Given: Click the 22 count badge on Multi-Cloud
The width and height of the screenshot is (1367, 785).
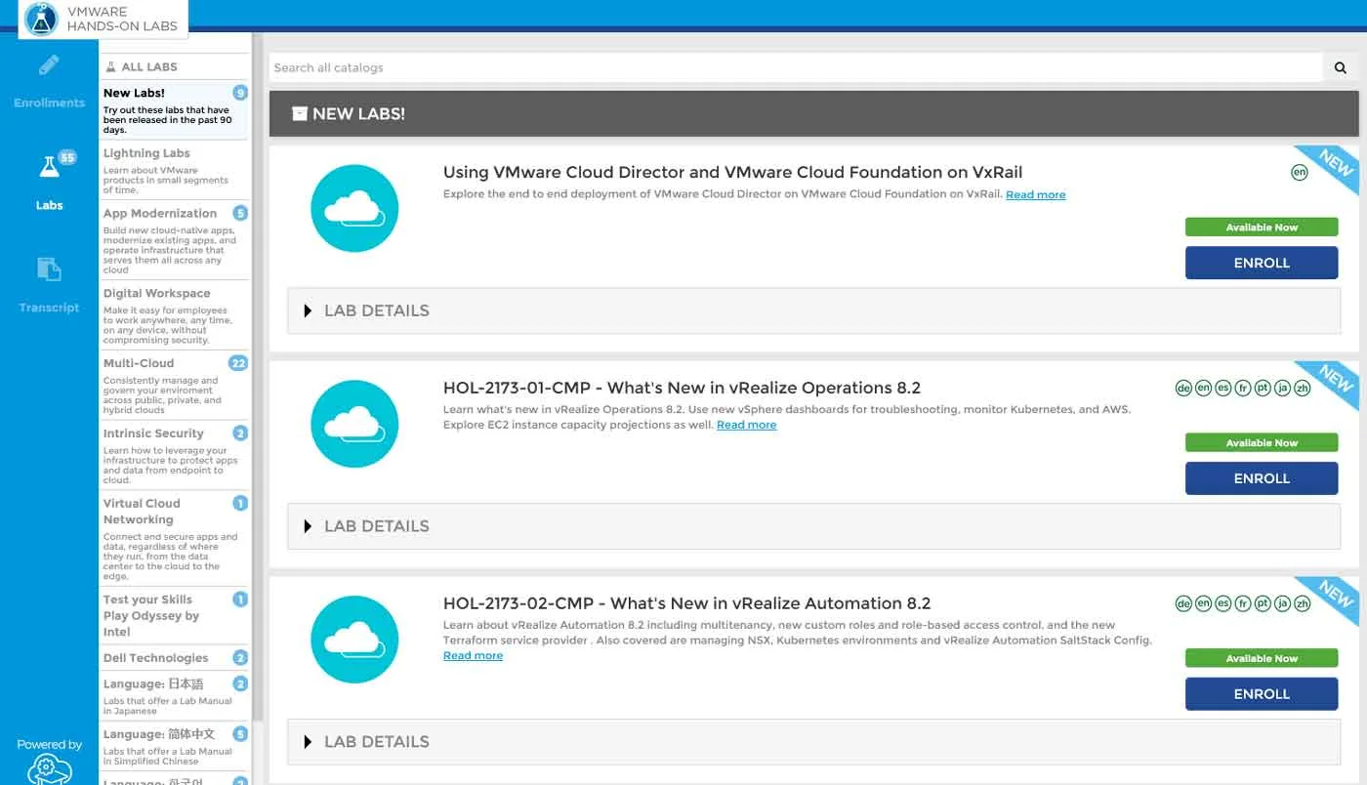Looking at the screenshot, I should [x=238, y=363].
